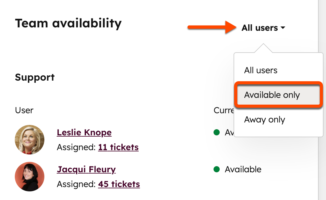
Task: Open Leslie Knope's user link
Action: (x=84, y=133)
